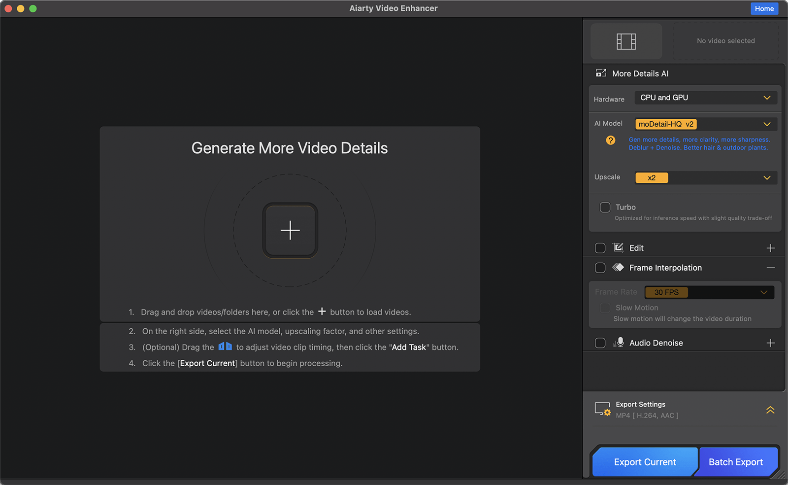
Task: Select the x2 Upscale option
Action: coord(651,177)
